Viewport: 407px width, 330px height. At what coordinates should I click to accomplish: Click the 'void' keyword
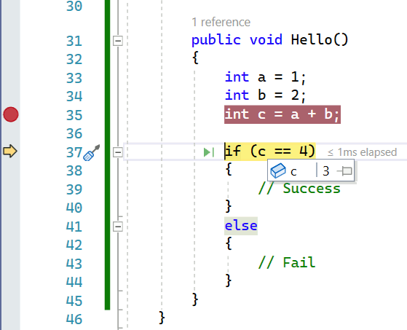266,40
